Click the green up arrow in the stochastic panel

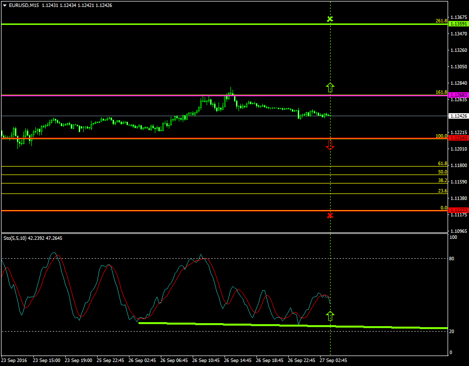330,315
